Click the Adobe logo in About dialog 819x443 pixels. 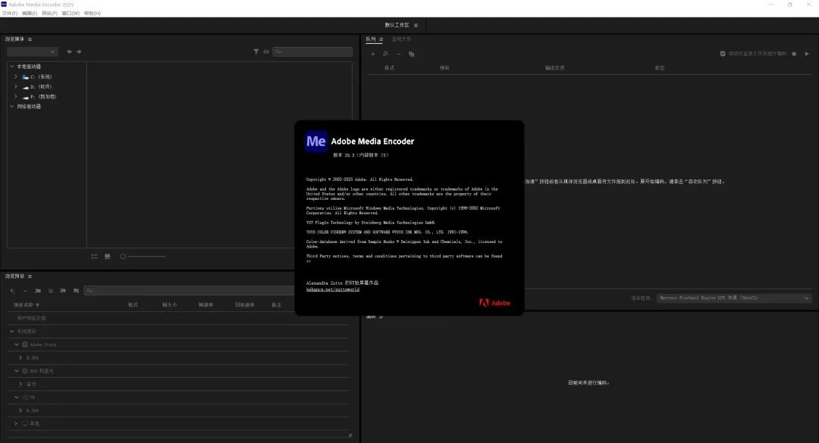(494, 303)
